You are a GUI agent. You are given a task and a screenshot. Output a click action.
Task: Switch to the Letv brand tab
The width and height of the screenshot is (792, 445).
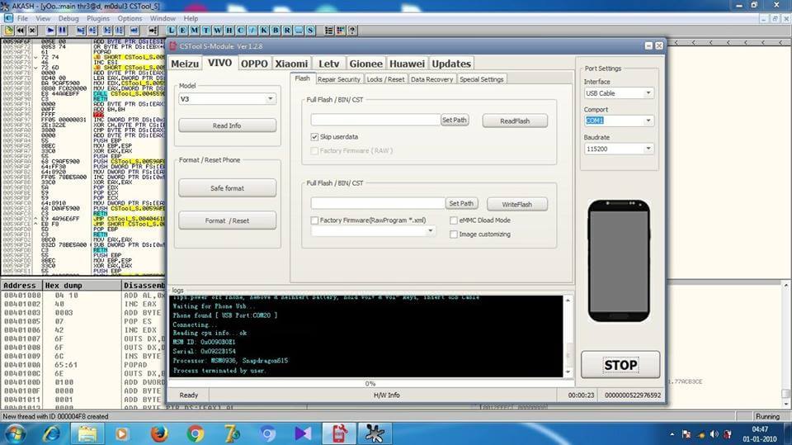point(328,64)
